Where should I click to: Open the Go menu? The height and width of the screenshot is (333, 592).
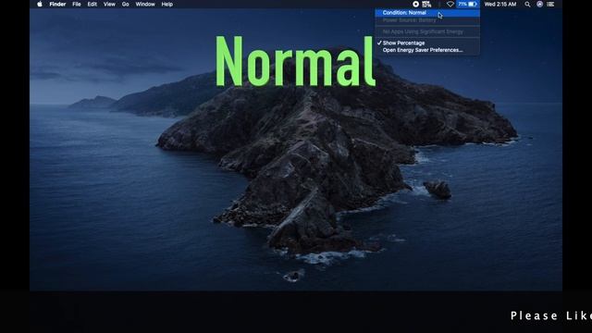click(x=126, y=4)
